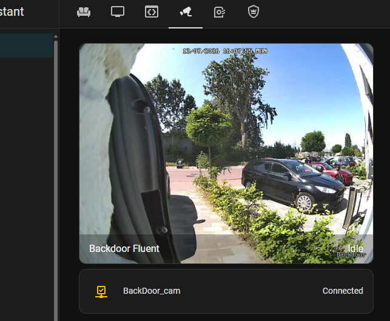The width and height of the screenshot is (390, 321).
Task: Select the security camera view tab
Action: tap(186, 12)
